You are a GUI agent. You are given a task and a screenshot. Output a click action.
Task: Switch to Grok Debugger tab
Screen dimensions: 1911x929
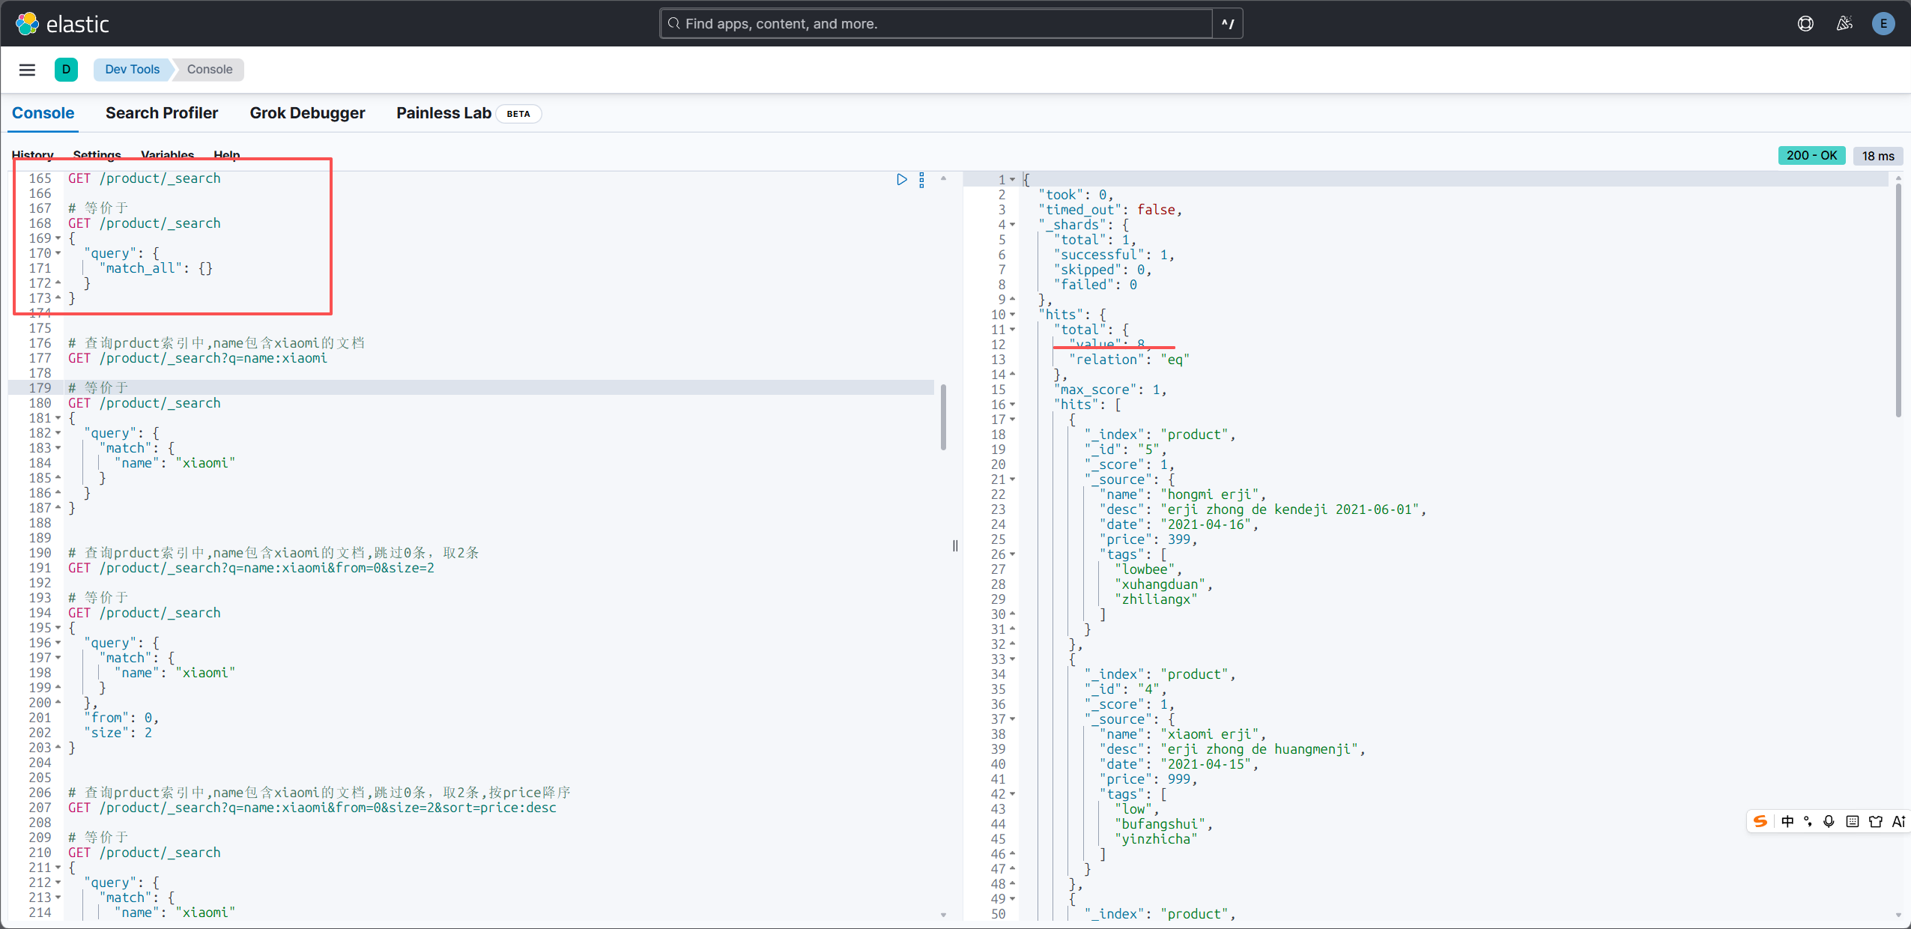click(x=307, y=113)
